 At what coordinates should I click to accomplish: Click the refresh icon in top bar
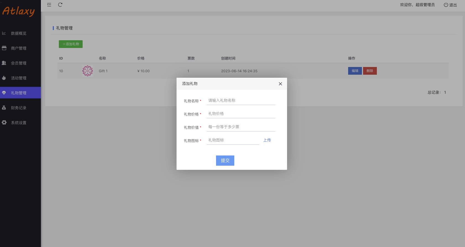pos(60,5)
